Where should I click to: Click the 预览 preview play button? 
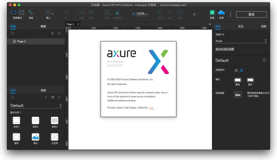point(212,12)
